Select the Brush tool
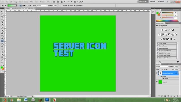181x102 pixels. click(x=2, y=30)
